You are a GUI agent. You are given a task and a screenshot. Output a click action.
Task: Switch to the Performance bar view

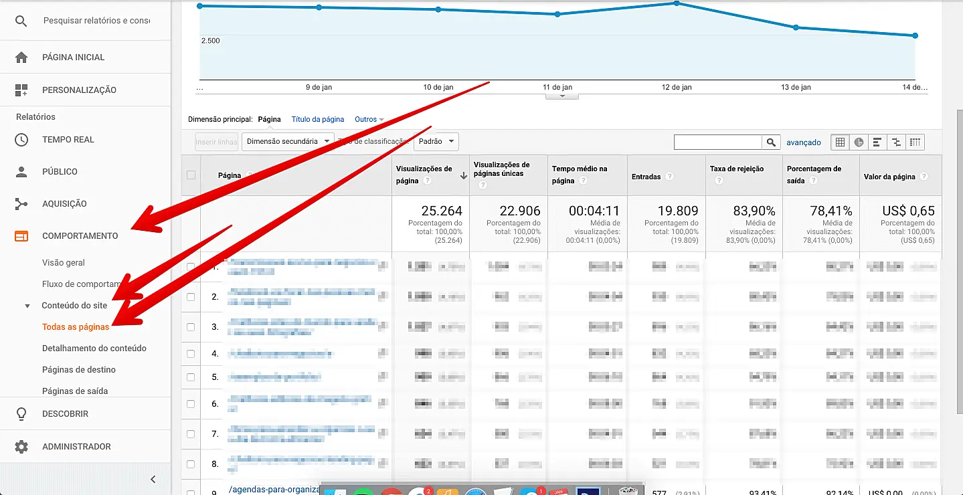coord(877,142)
